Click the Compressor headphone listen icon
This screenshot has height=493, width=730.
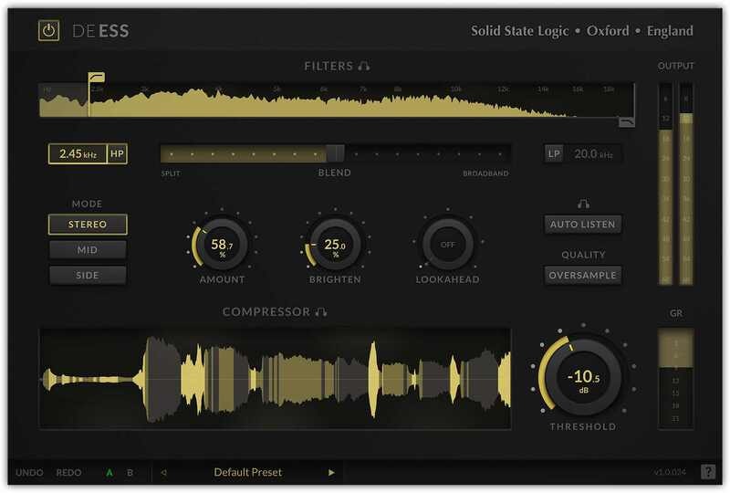click(320, 312)
